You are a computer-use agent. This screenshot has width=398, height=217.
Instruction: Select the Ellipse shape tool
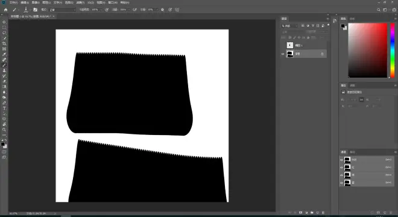[x=4, y=119]
